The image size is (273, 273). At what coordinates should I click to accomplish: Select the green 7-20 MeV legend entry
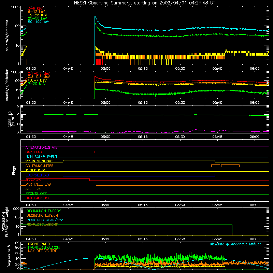click(x=37, y=84)
